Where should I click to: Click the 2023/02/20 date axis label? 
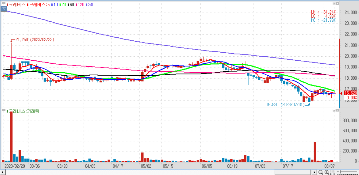tap(15, 166)
